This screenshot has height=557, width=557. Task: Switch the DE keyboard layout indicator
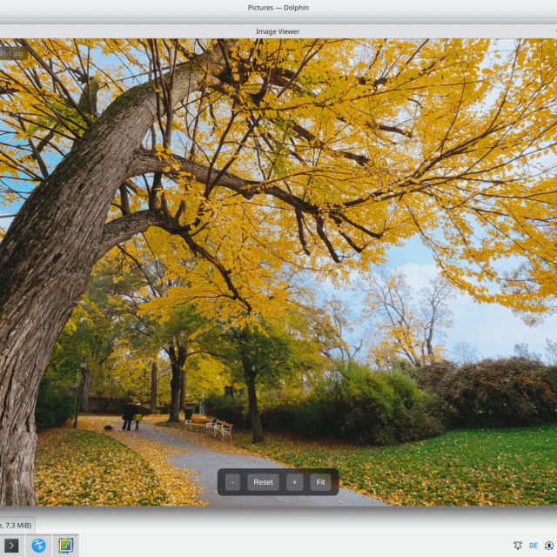tap(533, 546)
